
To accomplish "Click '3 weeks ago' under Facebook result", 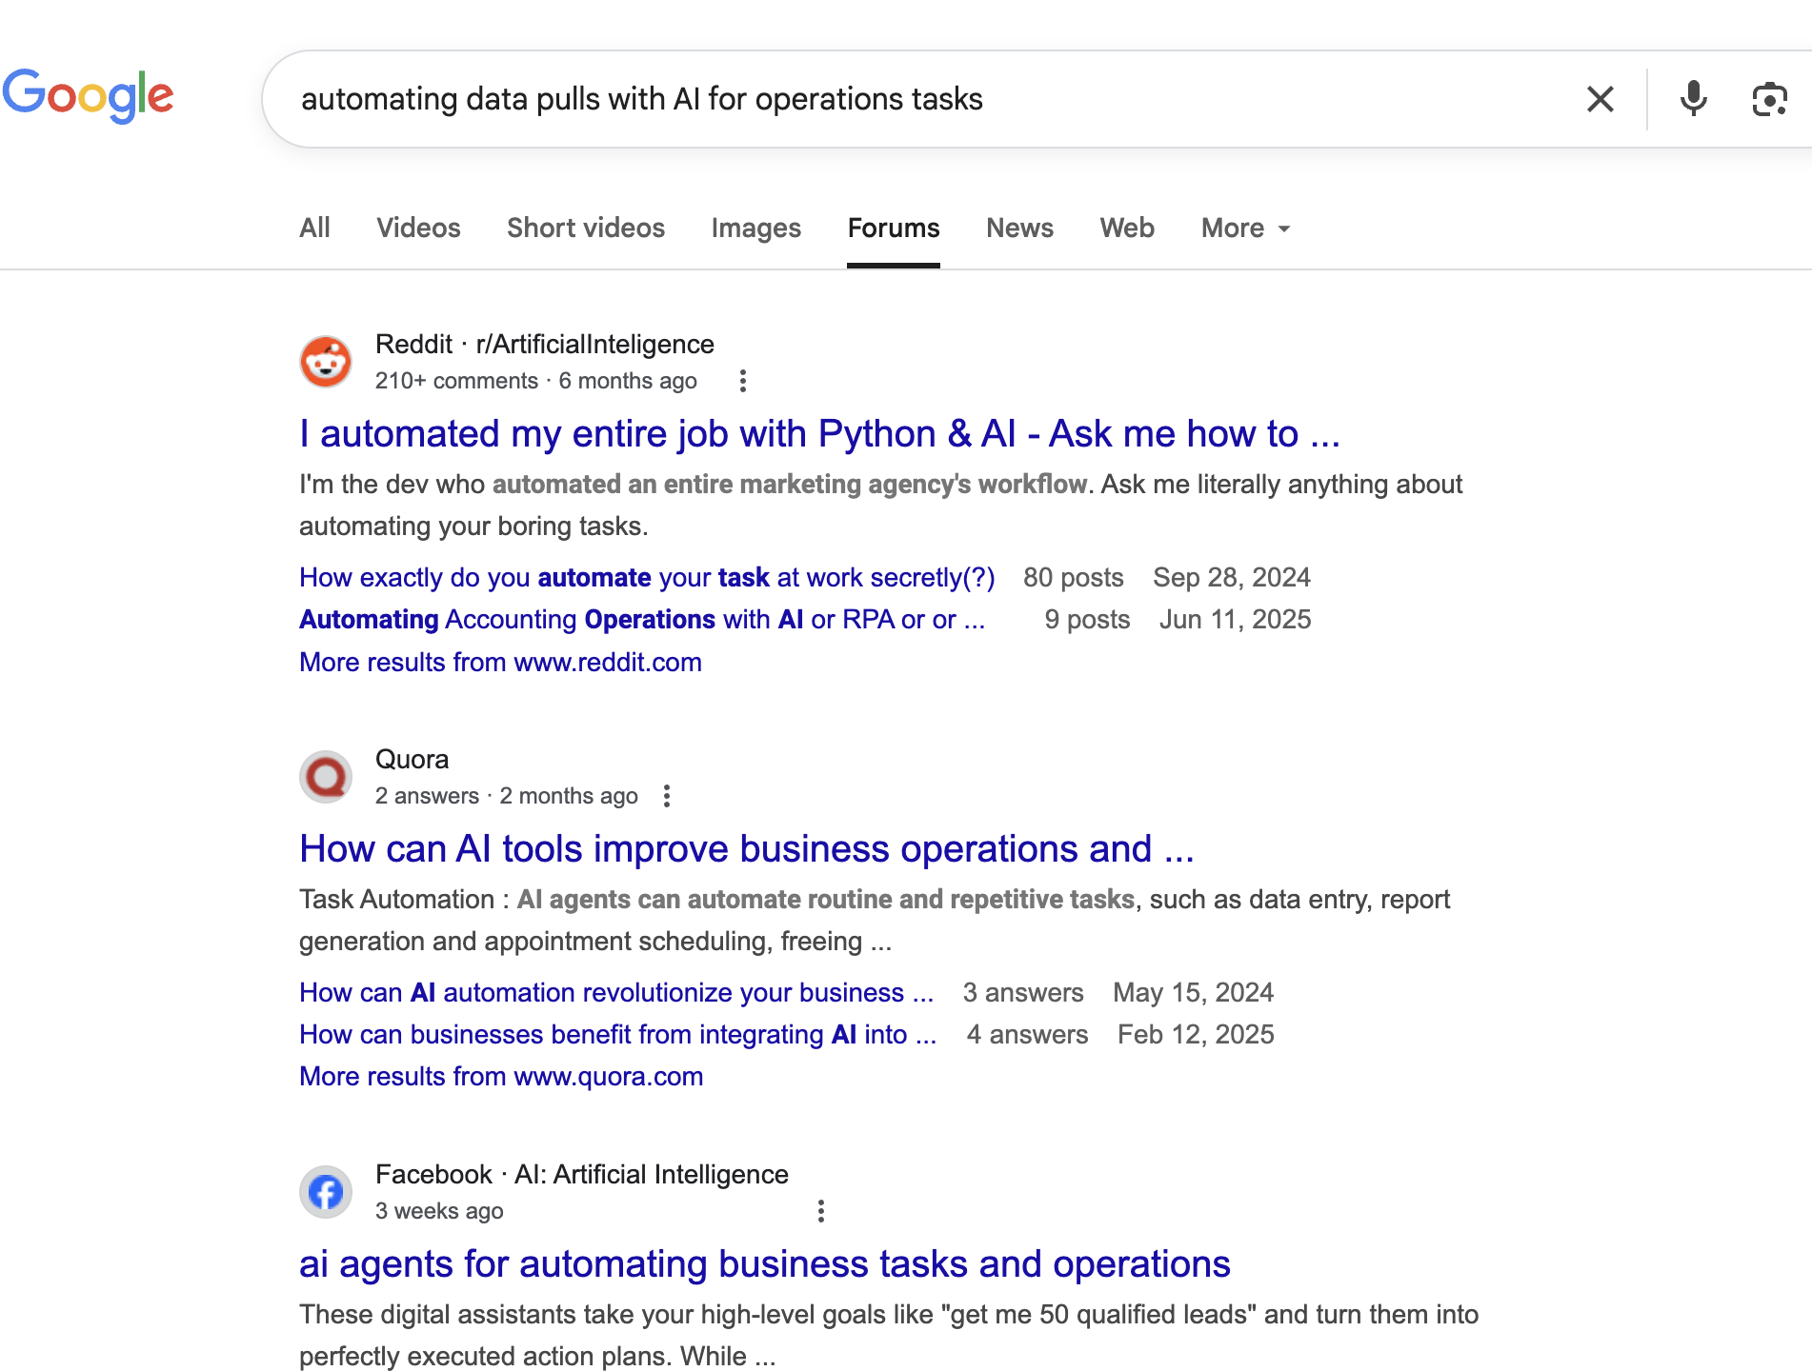I will point(439,1211).
